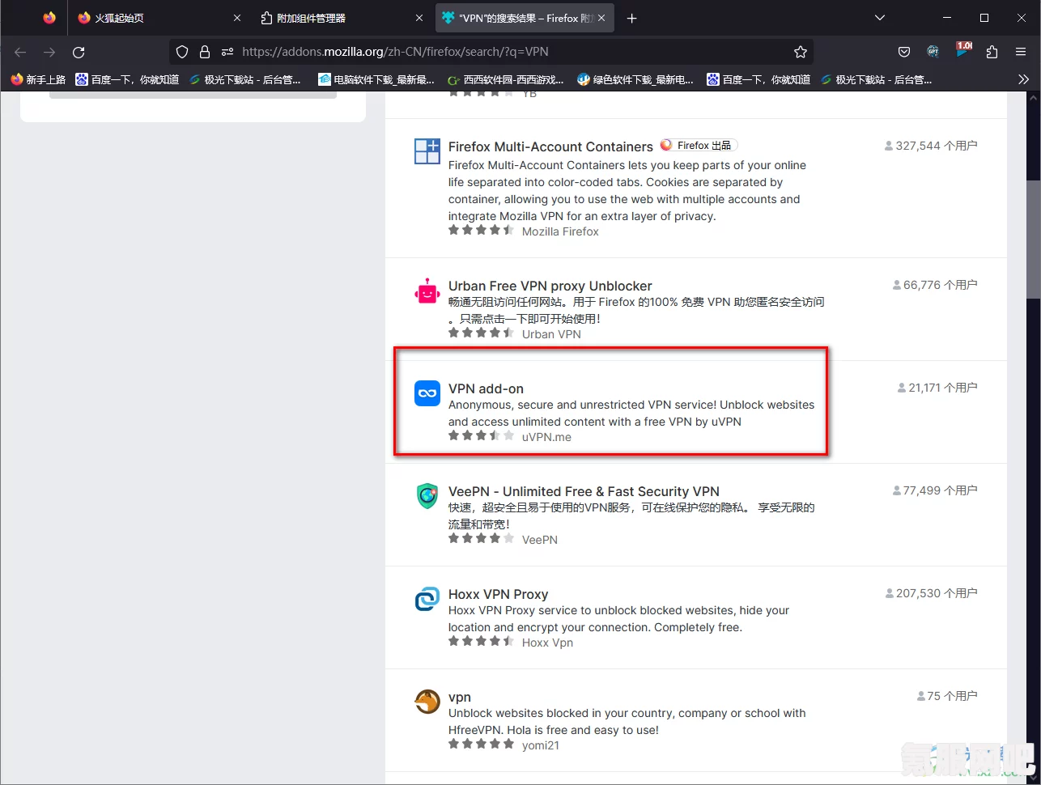Screen dimensions: 1041x785
Task: Go forward to next page
Action: tap(49, 52)
